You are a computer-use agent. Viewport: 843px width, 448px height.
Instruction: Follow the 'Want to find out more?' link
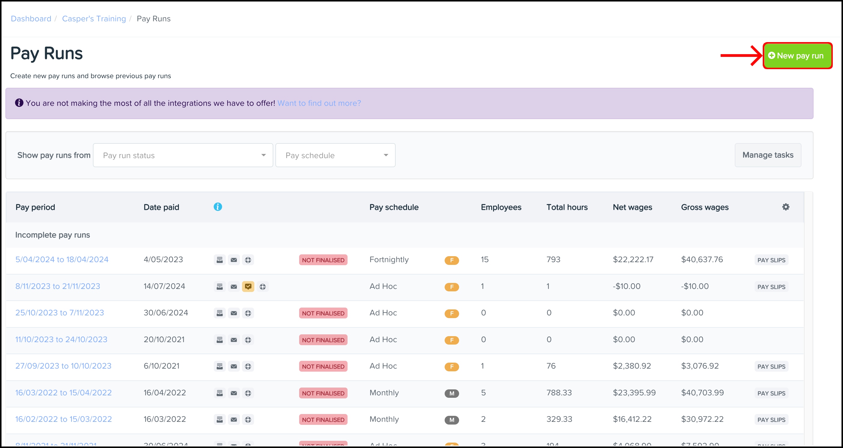[x=319, y=103]
